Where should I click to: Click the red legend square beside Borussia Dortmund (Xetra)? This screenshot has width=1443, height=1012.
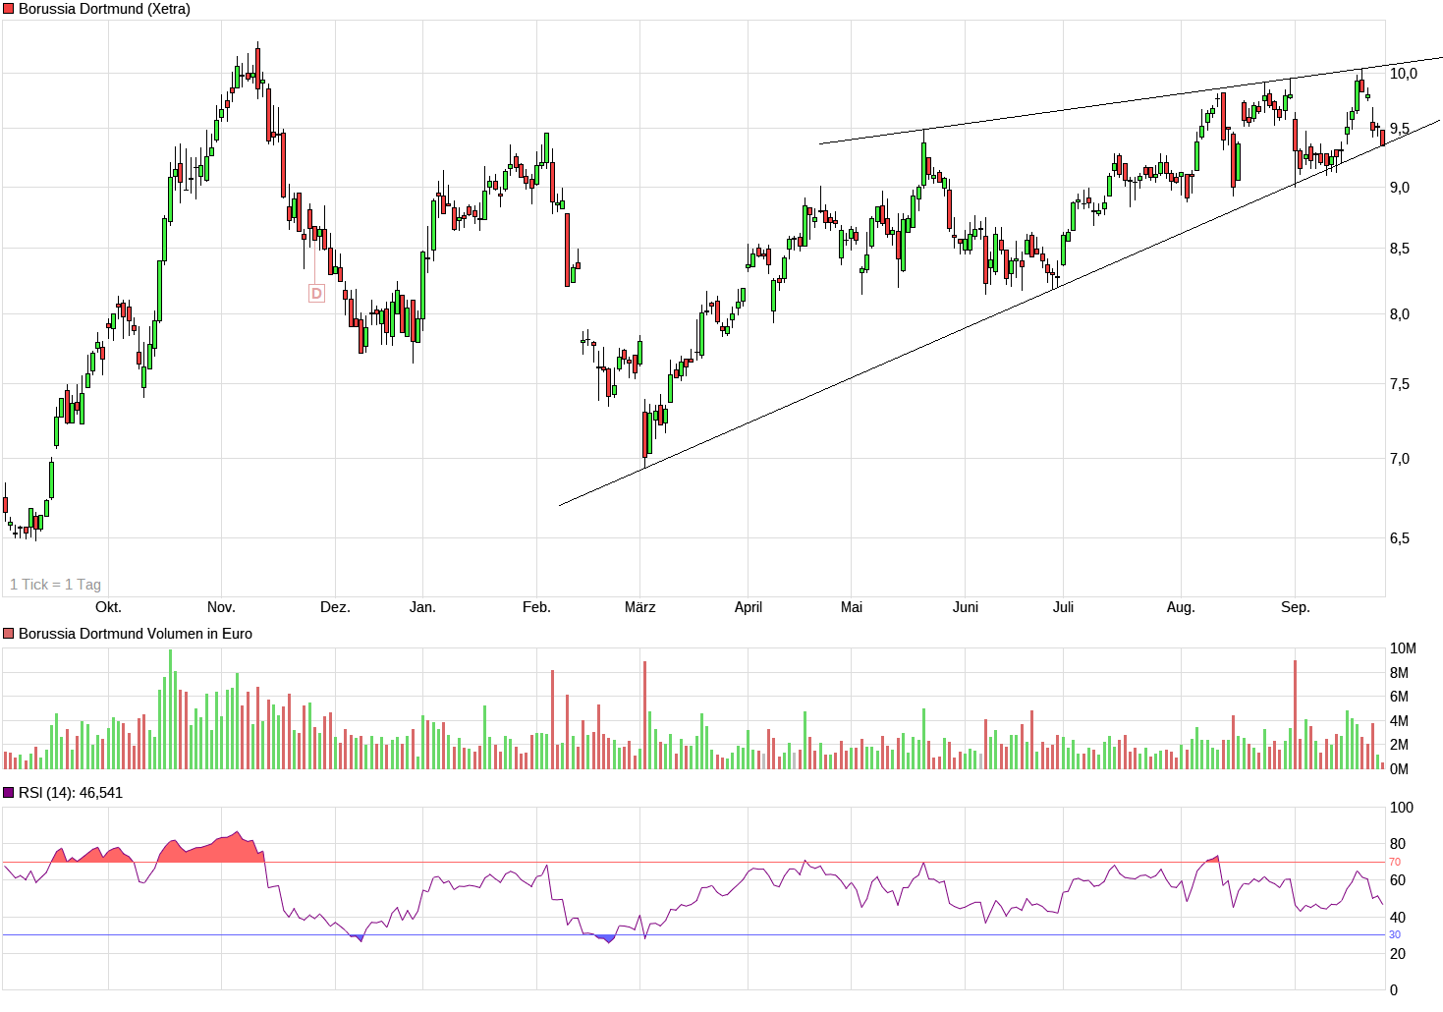click(9, 9)
